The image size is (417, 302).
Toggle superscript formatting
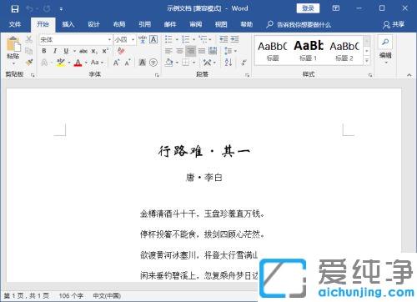(x=105, y=51)
